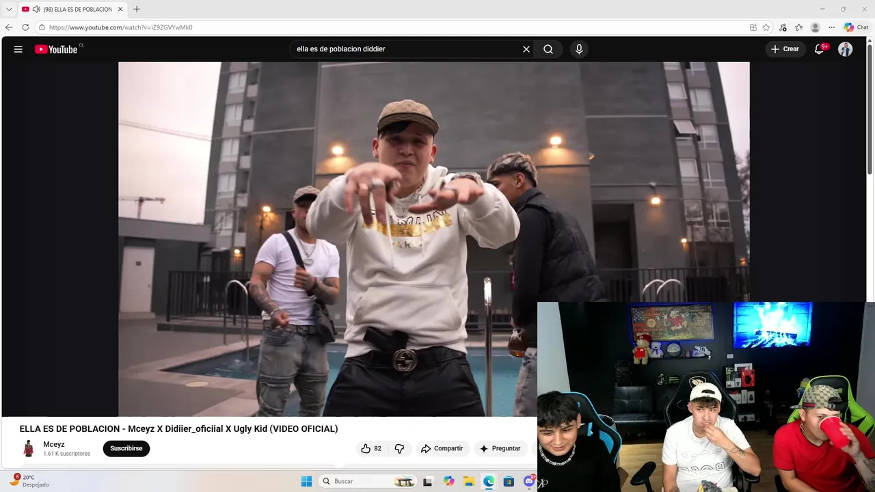Open the Edge profile icon
This screenshot has width=875, height=492.
[x=815, y=27]
